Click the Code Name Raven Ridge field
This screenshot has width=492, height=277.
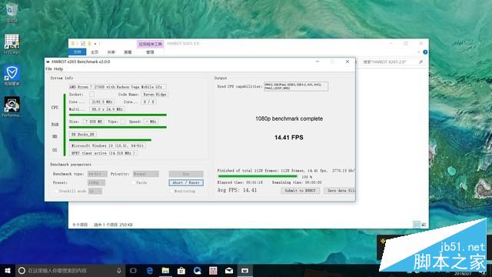155,94
